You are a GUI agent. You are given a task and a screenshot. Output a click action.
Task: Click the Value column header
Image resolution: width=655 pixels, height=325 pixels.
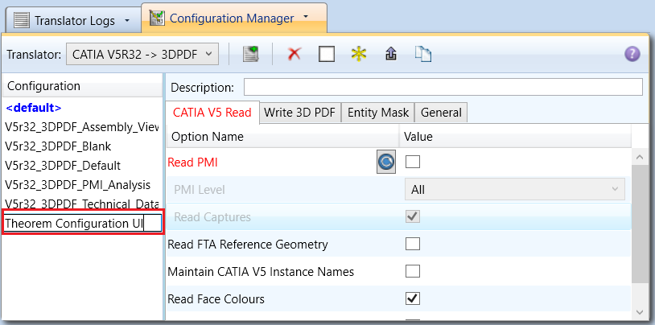pyautogui.click(x=515, y=137)
